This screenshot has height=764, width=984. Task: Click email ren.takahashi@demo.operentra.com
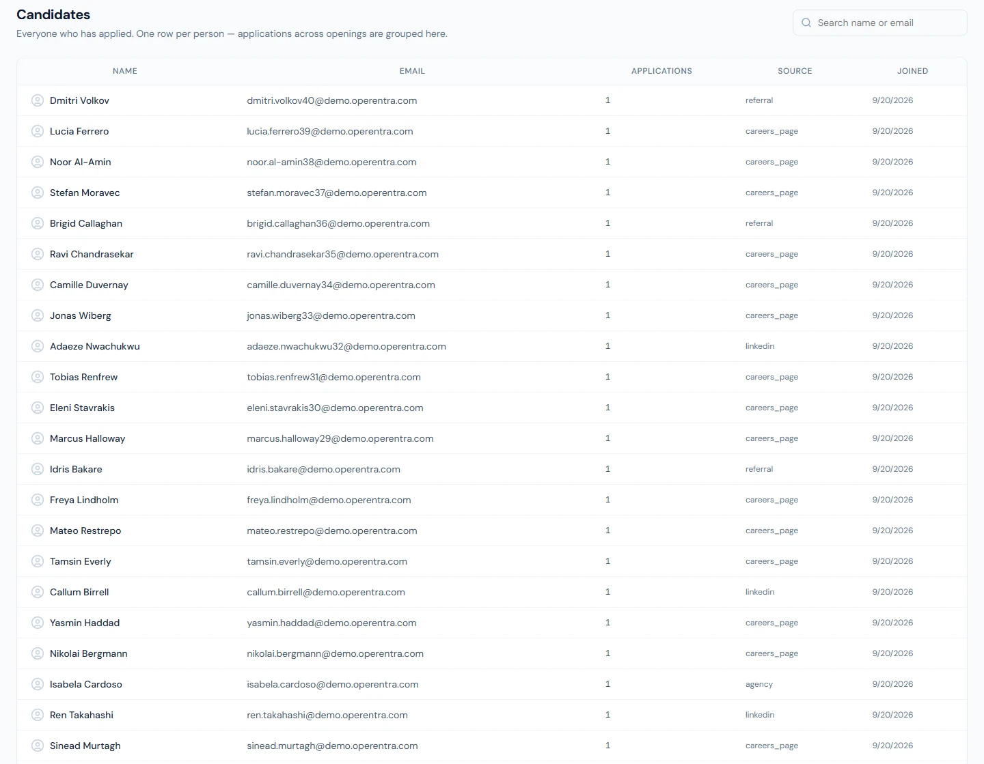tap(327, 715)
